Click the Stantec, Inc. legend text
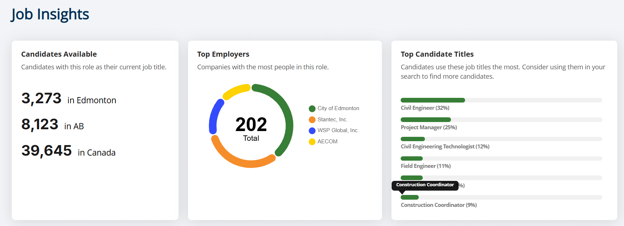This screenshot has height=226, width=624. 332,119
